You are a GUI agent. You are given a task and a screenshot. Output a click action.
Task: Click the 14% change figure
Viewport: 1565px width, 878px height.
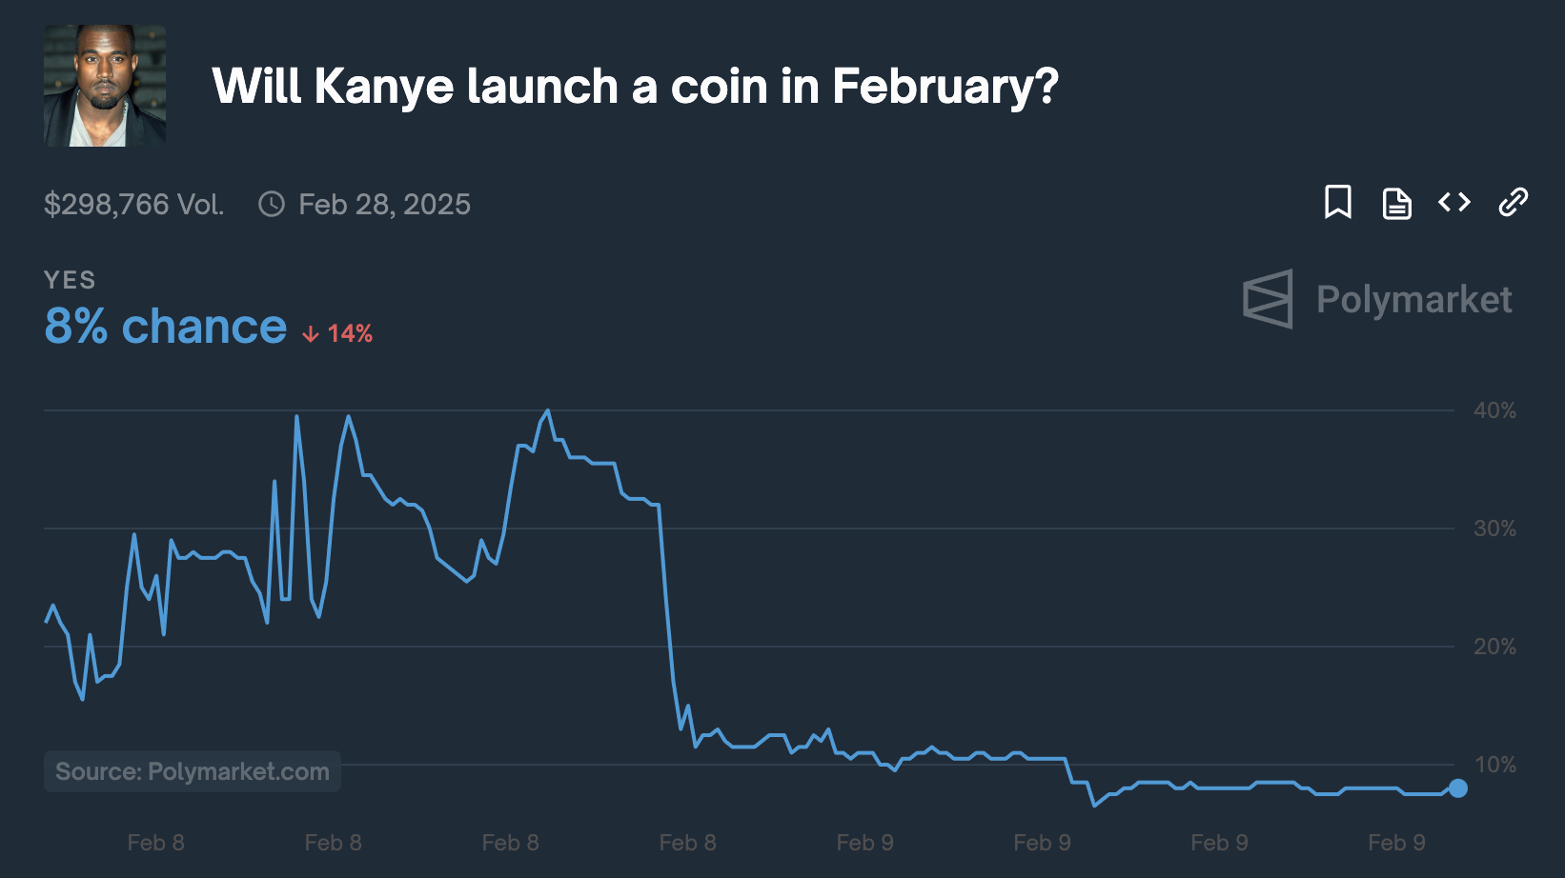(x=350, y=334)
